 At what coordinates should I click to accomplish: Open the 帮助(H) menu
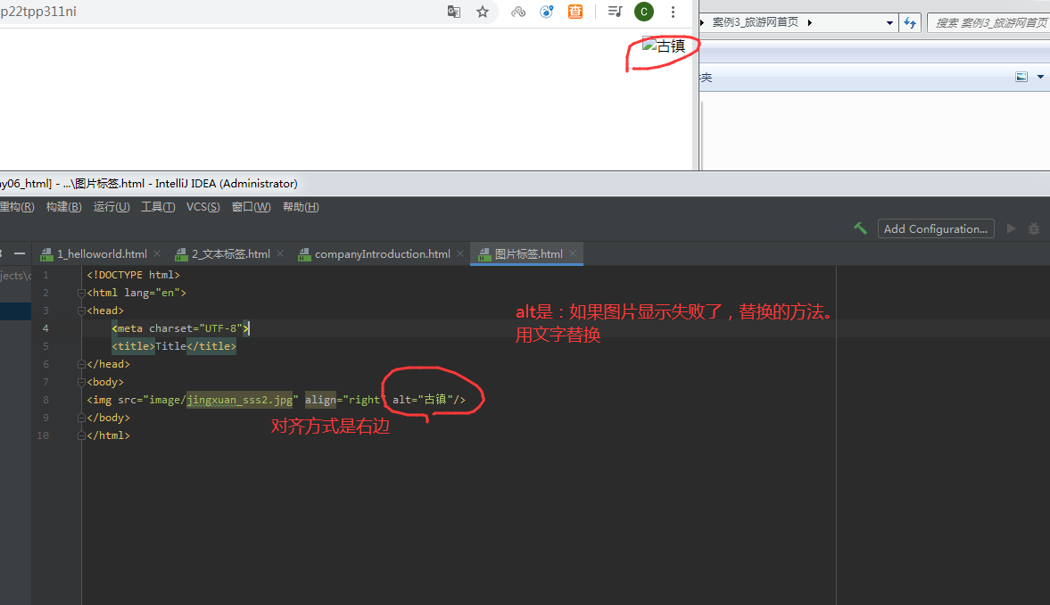[301, 207]
